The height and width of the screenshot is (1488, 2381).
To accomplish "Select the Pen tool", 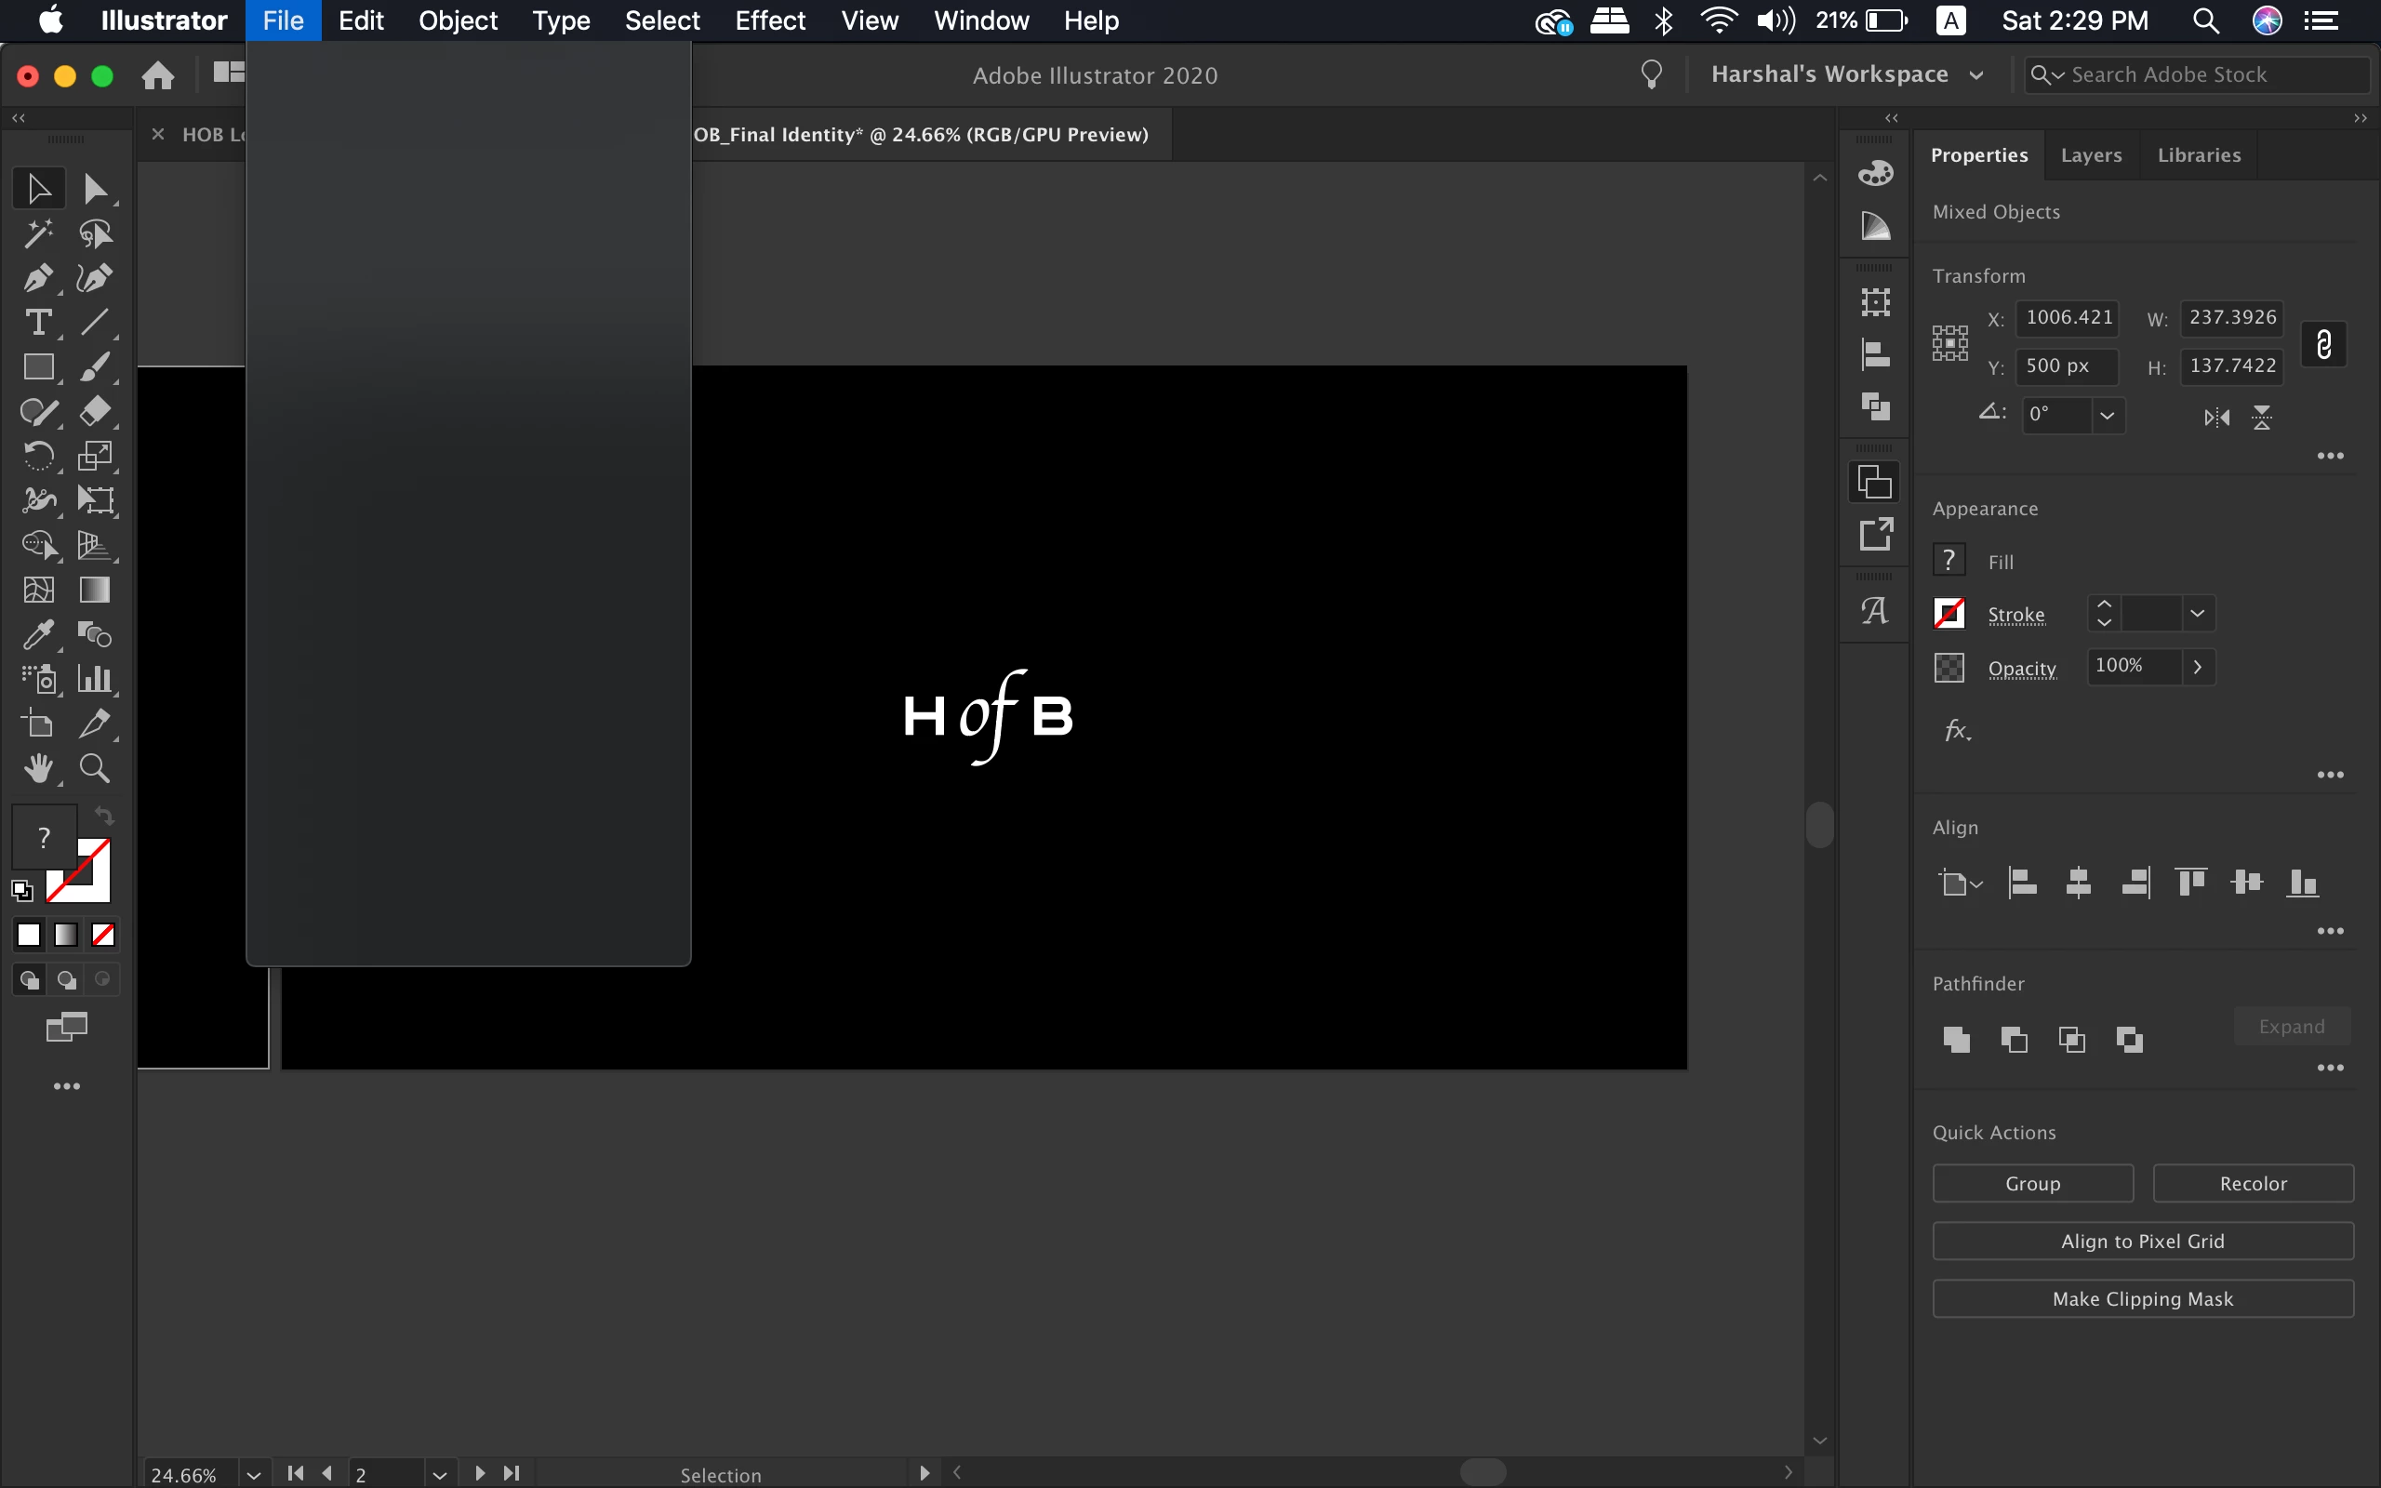I will coord(37,278).
